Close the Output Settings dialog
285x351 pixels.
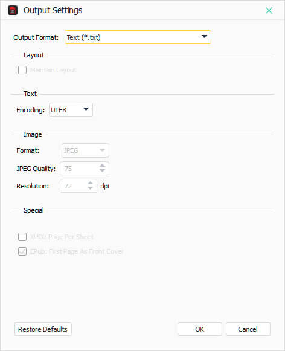[269, 10]
